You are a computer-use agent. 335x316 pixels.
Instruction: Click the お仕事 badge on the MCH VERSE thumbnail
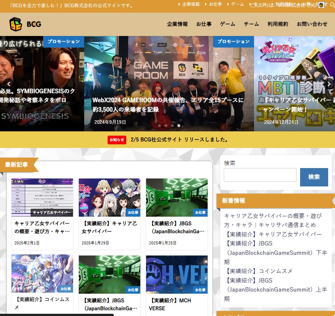[200, 290]
